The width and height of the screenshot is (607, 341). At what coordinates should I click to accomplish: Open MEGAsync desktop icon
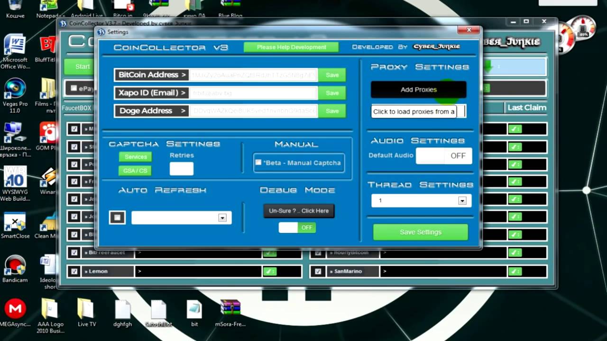click(x=15, y=313)
